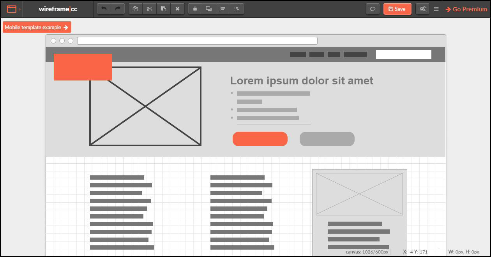The image size is (491, 257).
Task: Redo the last action
Action: pyautogui.click(x=118, y=9)
